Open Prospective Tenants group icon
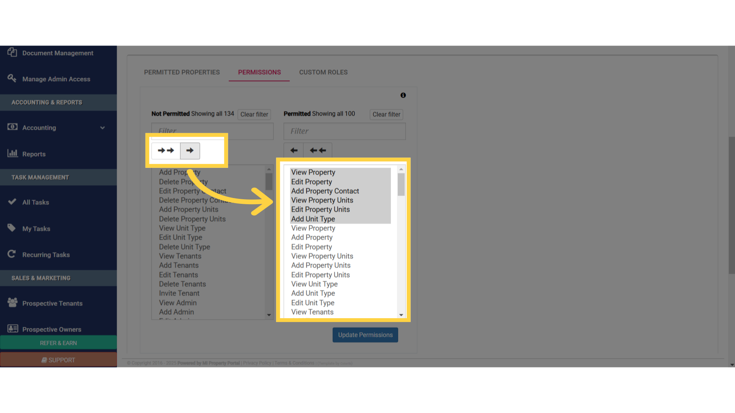The width and height of the screenshot is (735, 413). click(12, 302)
